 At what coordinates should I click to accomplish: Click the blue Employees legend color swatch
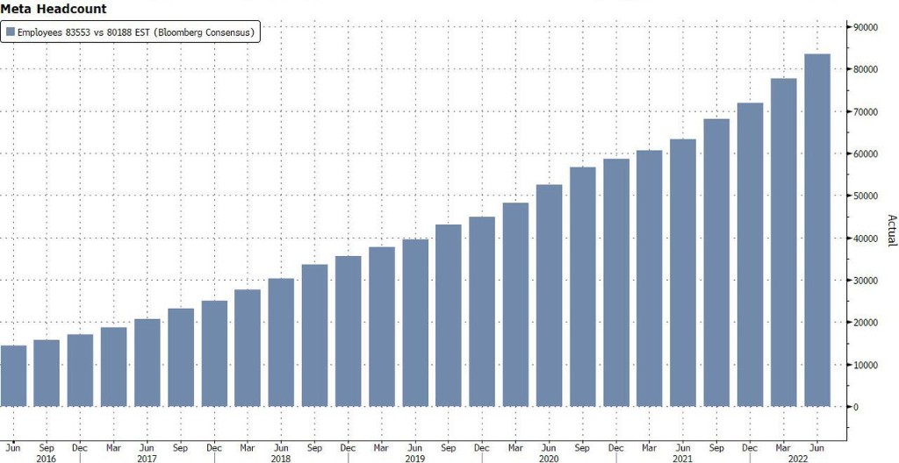[11, 32]
